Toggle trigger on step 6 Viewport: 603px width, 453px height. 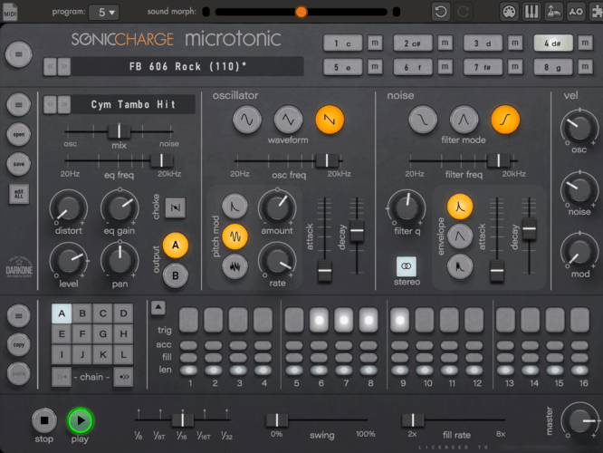pyautogui.click(x=320, y=320)
